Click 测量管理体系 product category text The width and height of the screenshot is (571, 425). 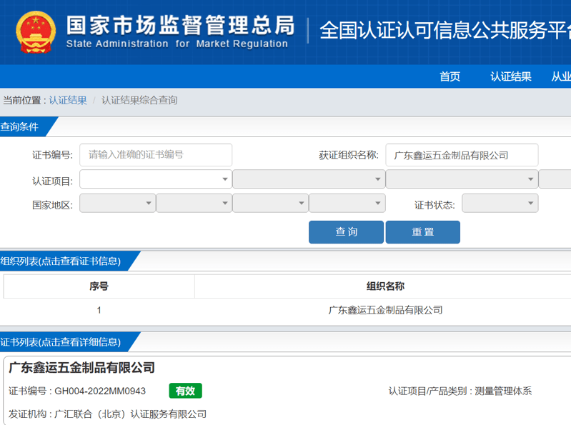click(503, 391)
